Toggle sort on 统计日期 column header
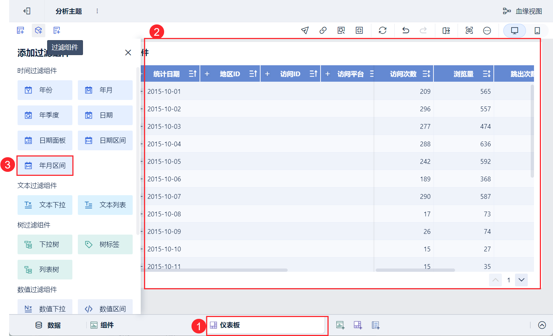 tap(193, 74)
